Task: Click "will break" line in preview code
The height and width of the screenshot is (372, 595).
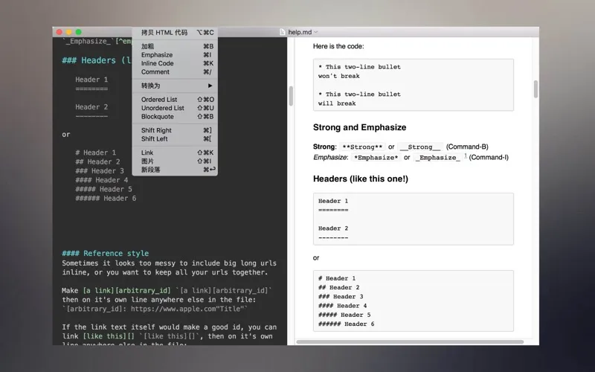Action: pos(337,103)
